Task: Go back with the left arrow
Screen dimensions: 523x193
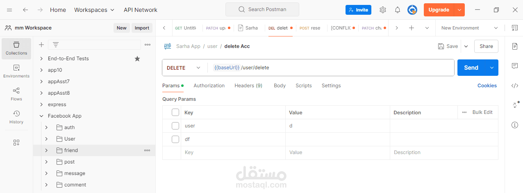Action: (x=25, y=10)
